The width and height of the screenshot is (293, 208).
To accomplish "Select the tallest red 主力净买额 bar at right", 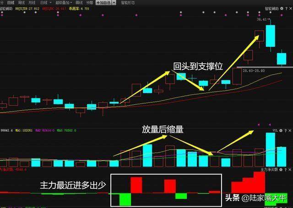I will click(x=260, y=182).
